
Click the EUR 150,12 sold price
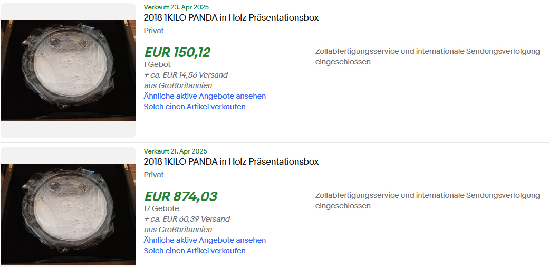[x=177, y=52]
